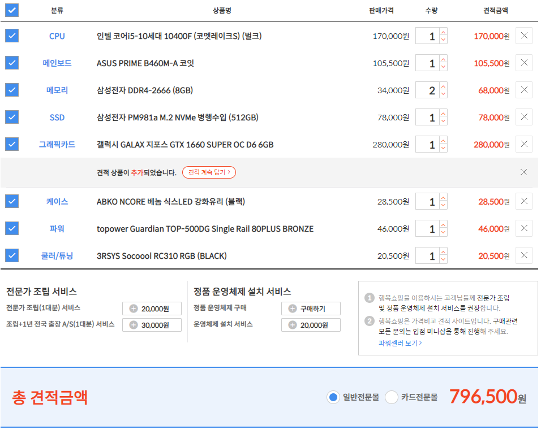Click the memory quantity field showing 2
This screenshot has height=430, width=541.
pyautogui.click(x=427, y=90)
